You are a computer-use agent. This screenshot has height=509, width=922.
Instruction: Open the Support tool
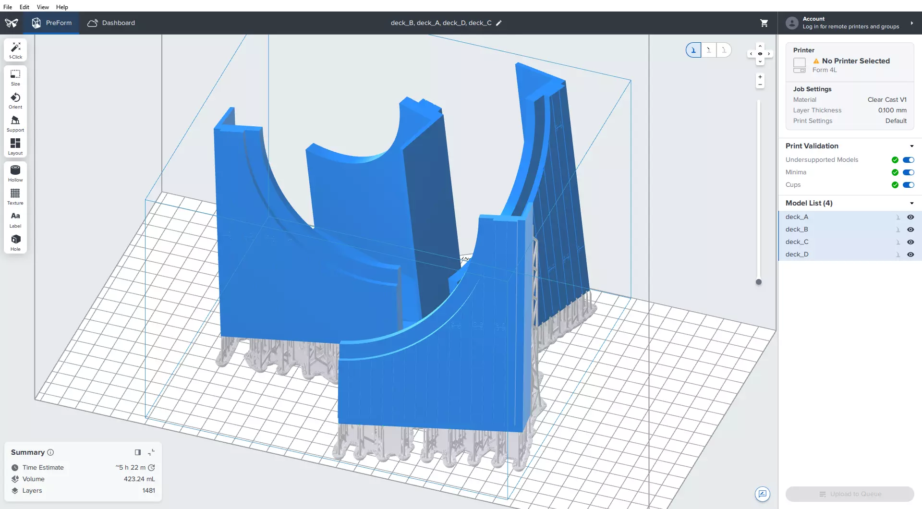coord(15,123)
